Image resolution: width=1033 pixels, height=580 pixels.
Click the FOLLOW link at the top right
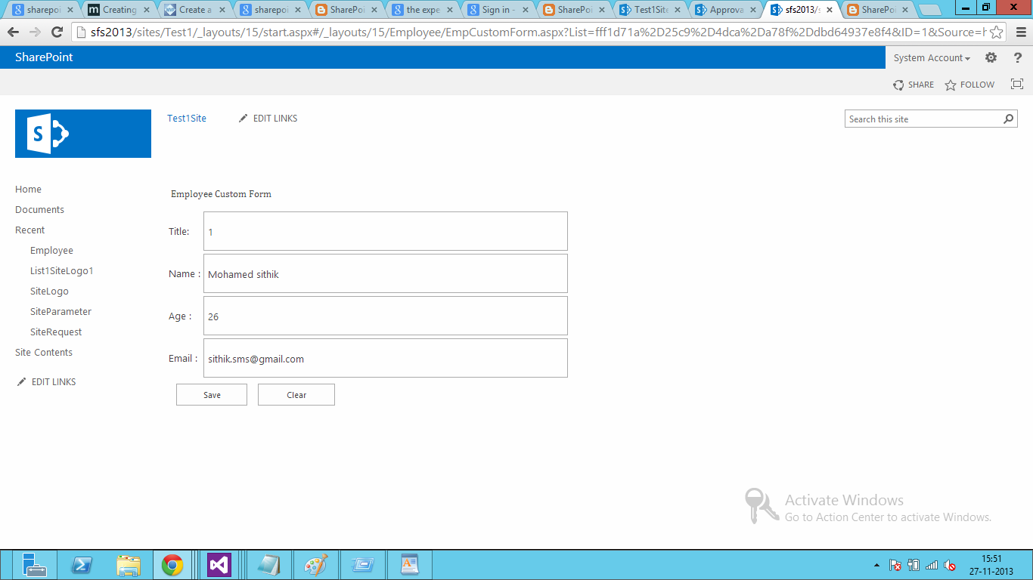[976, 85]
